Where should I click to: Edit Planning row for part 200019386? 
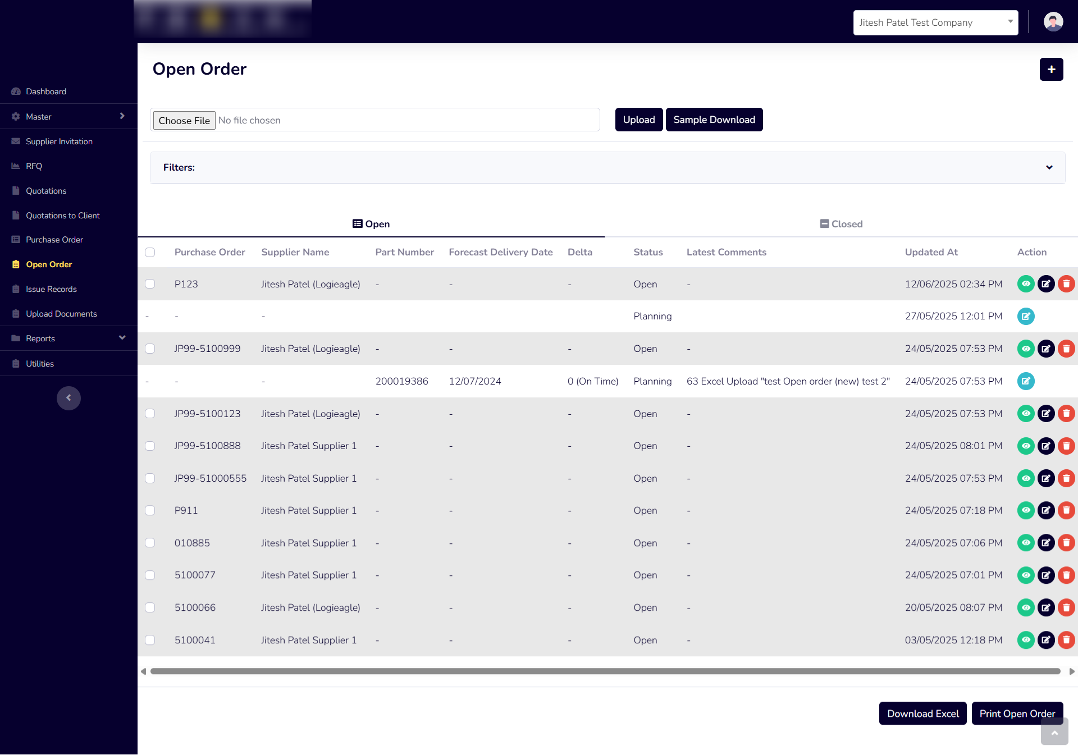tap(1026, 381)
